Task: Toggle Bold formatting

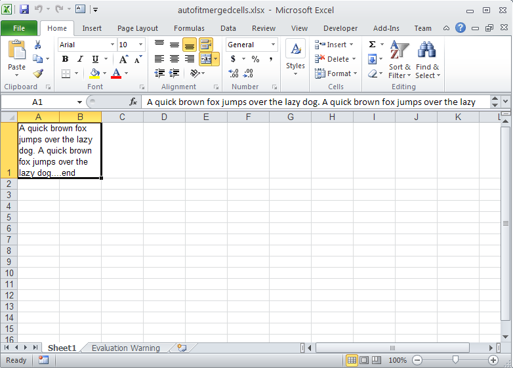Action: point(65,59)
